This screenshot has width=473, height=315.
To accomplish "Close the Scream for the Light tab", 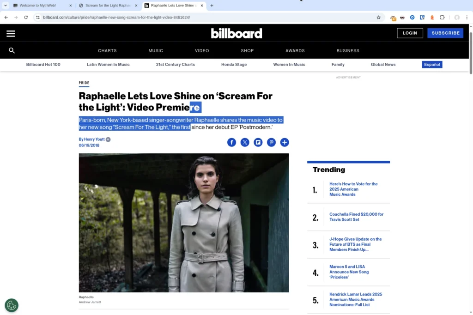I will pos(136,6).
